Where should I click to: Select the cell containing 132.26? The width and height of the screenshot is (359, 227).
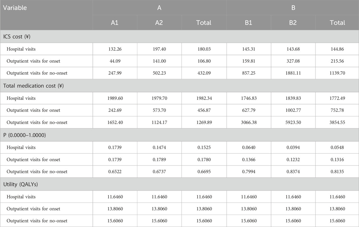coord(115,49)
